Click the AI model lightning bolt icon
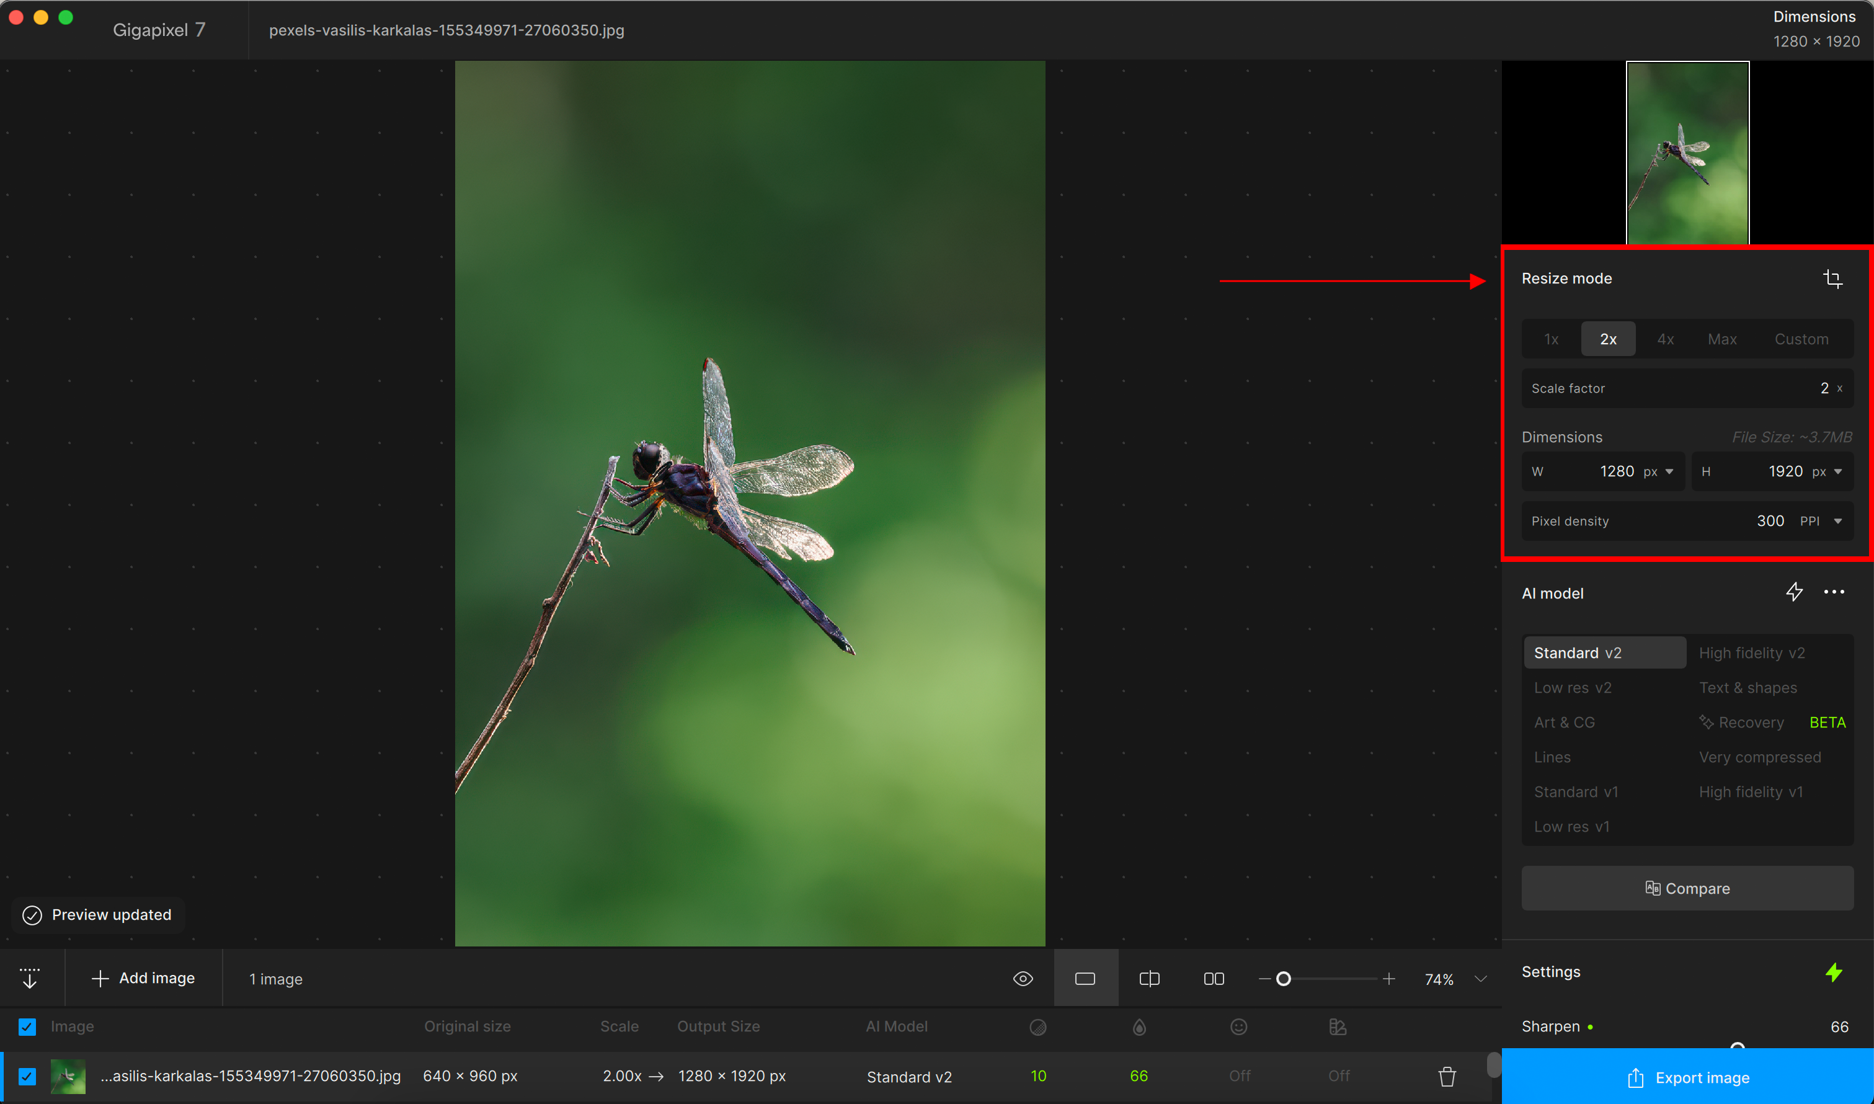Image resolution: width=1874 pixels, height=1104 pixels. pyautogui.click(x=1793, y=592)
